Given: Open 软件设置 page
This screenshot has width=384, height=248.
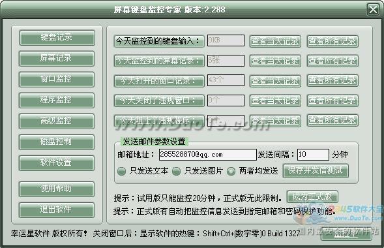Looking at the screenshot, I should [57, 163].
